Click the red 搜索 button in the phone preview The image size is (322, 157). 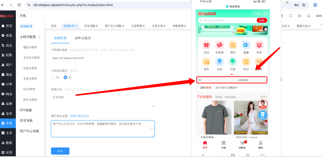pyautogui.click(x=262, y=20)
